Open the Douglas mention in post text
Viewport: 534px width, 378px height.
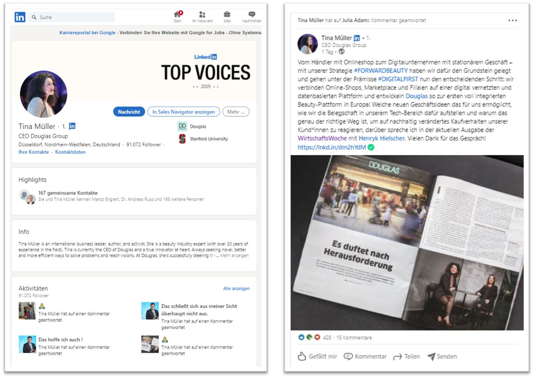coord(417,96)
